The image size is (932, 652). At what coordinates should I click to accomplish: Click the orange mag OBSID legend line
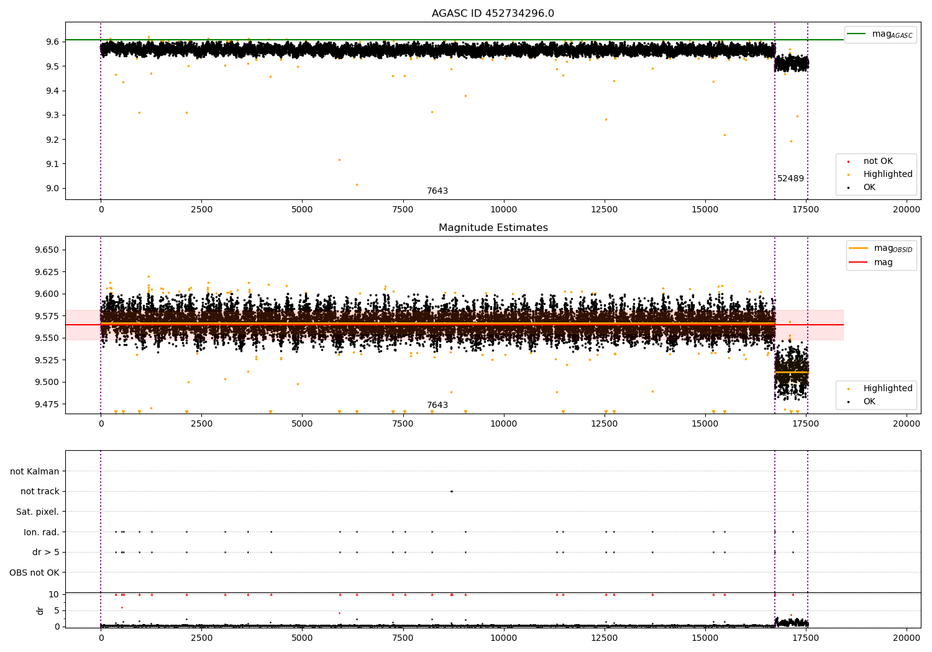tap(858, 248)
